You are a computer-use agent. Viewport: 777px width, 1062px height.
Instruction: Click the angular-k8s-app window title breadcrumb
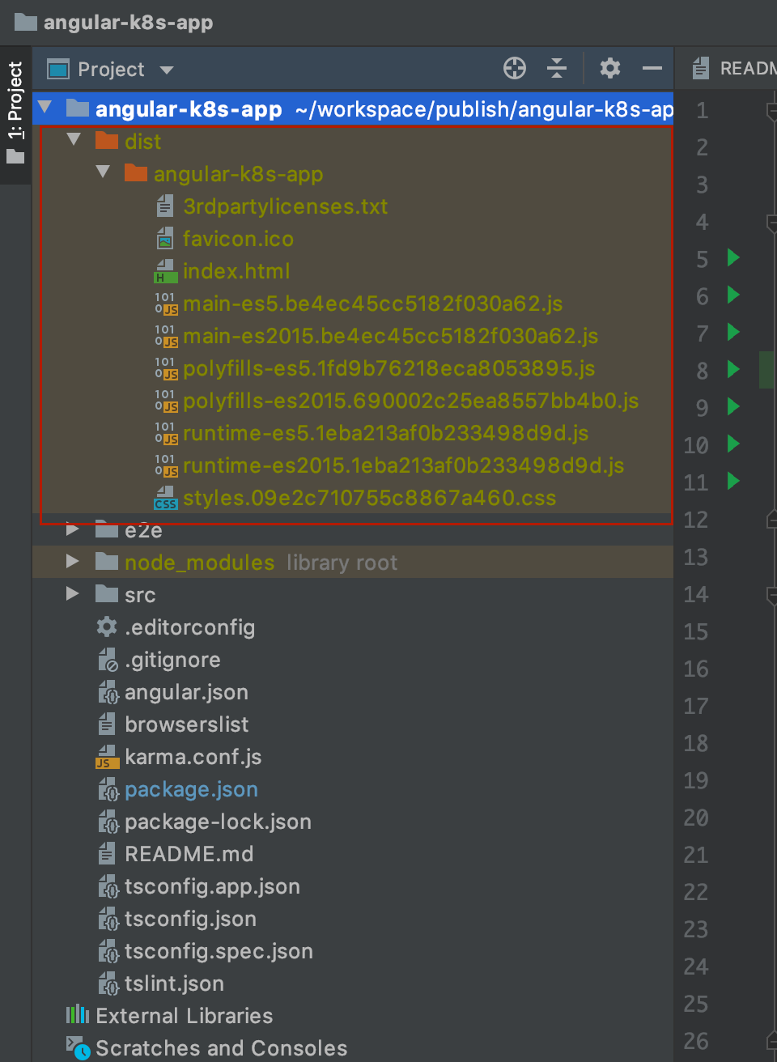click(128, 22)
